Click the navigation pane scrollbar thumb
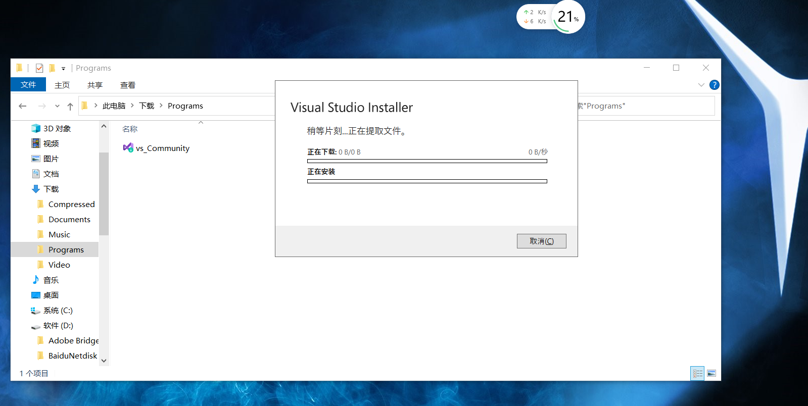Screen dimensions: 808x406 [104, 193]
